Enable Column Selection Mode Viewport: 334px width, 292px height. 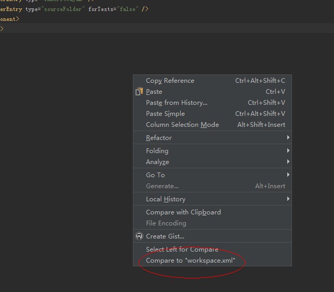pyautogui.click(x=212, y=125)
